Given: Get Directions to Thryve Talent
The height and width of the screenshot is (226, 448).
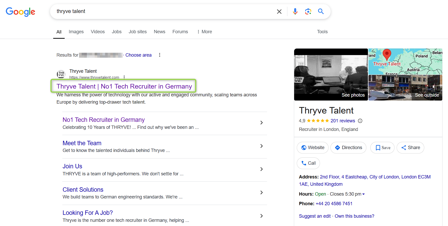Looking at the screenshot, I should [348, 148].
